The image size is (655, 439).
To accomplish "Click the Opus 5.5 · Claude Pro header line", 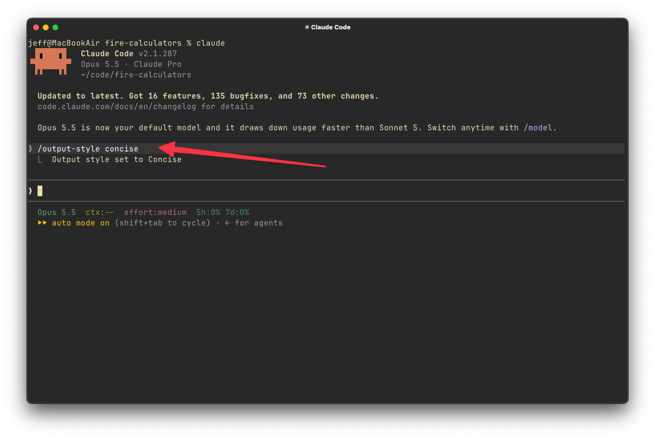I will (x=131, y=64).
